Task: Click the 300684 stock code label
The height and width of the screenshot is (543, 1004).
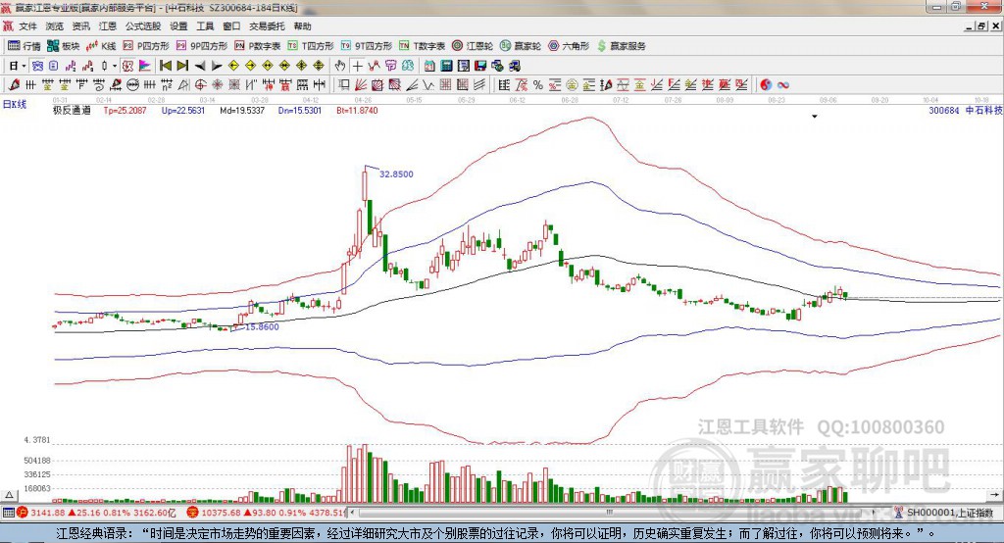Action: point(944,110)
